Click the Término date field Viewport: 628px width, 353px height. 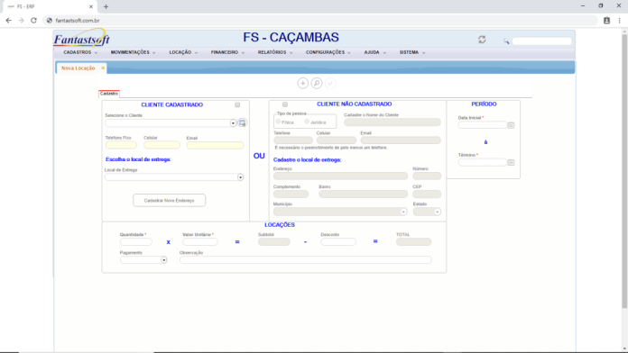pos(483,162)
